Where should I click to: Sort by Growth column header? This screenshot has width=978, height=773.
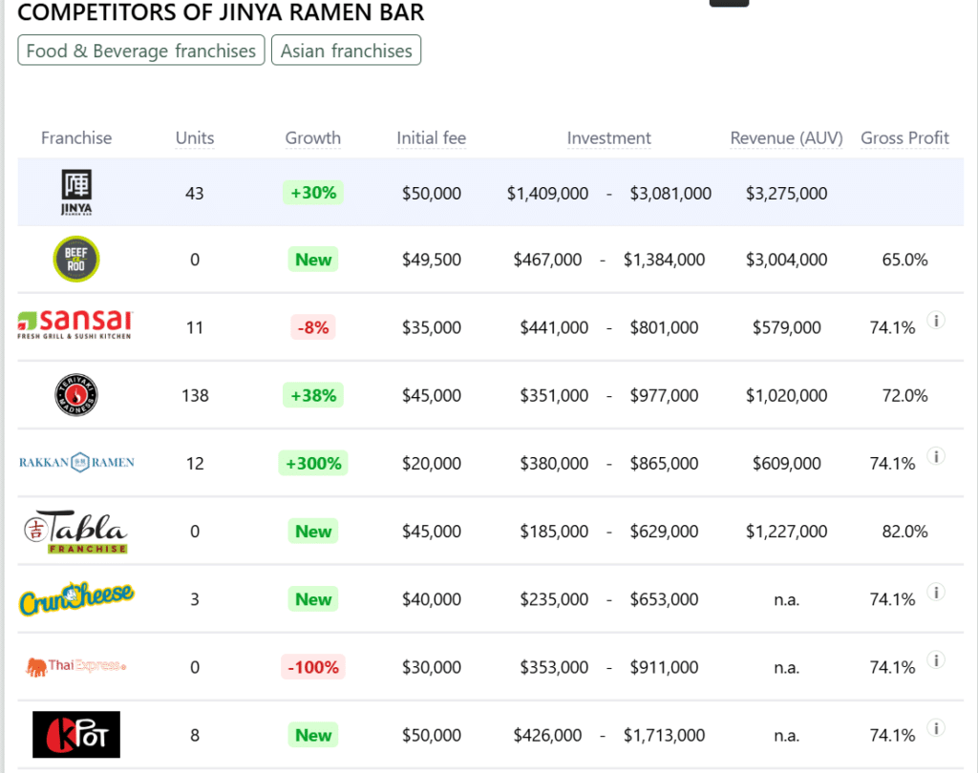[x=313, y=137]
